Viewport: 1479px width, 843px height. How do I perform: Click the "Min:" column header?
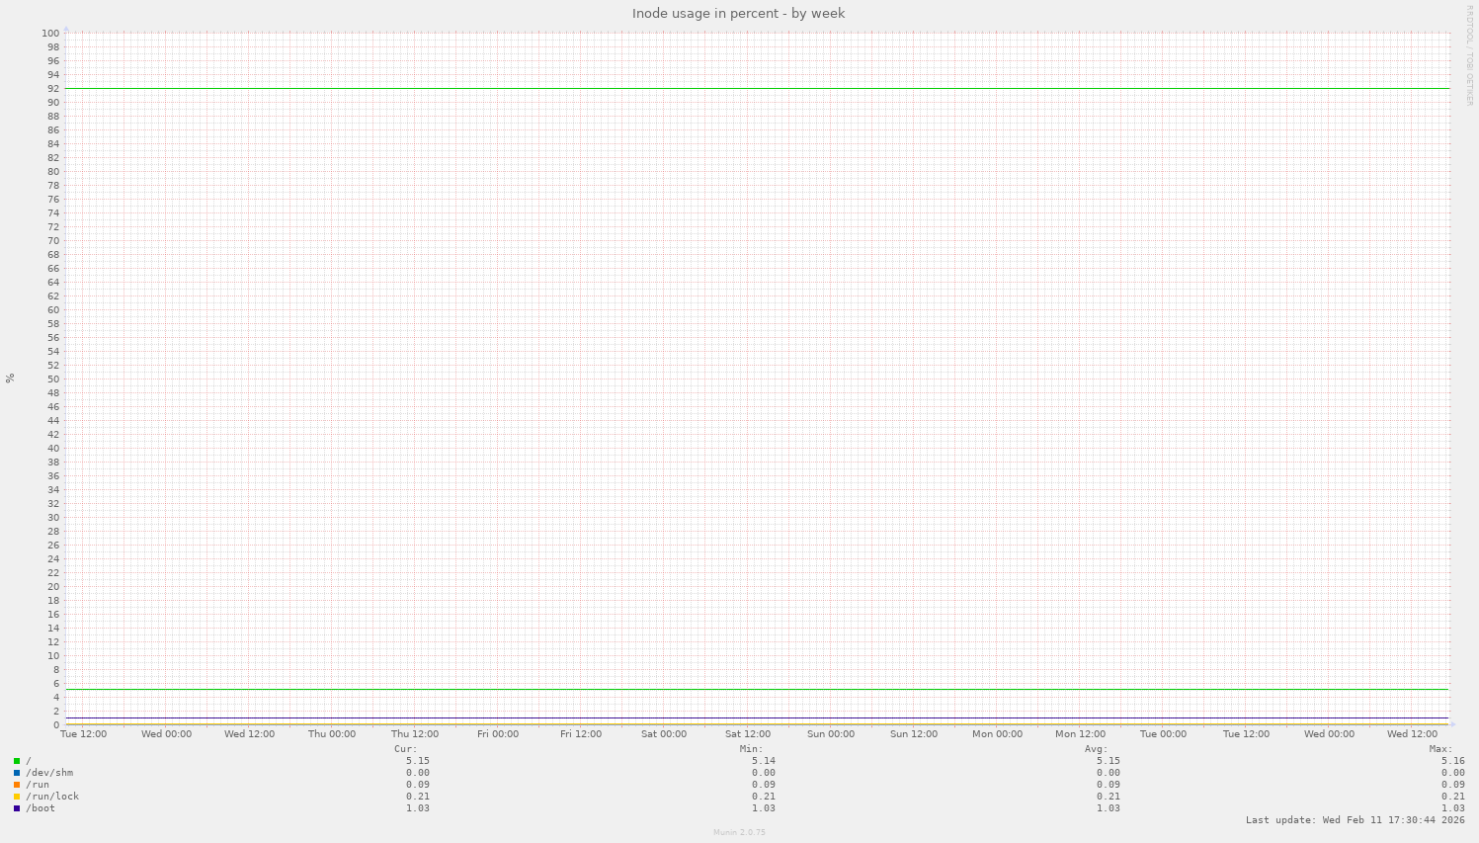(753, 748)
